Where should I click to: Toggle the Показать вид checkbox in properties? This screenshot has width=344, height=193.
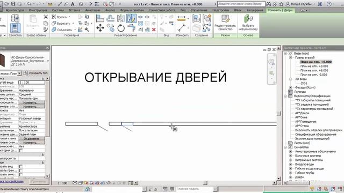click(x=21, y=167)
